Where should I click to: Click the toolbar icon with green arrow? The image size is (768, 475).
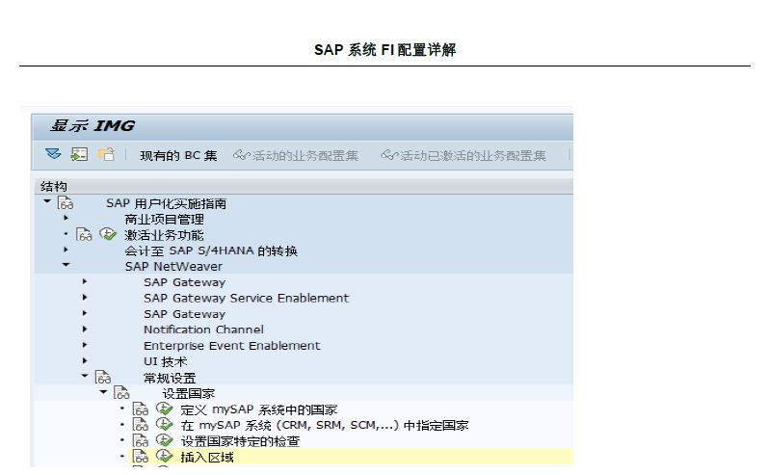[x=79, y=154]
